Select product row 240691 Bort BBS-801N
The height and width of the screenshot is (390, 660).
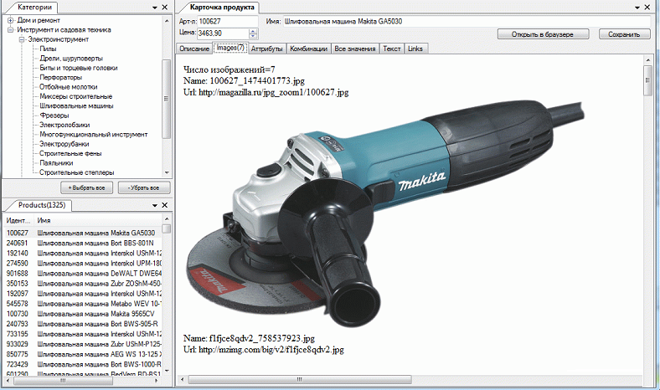(x=82, y=244)
